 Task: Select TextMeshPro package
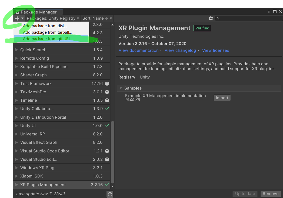(62, 92)
